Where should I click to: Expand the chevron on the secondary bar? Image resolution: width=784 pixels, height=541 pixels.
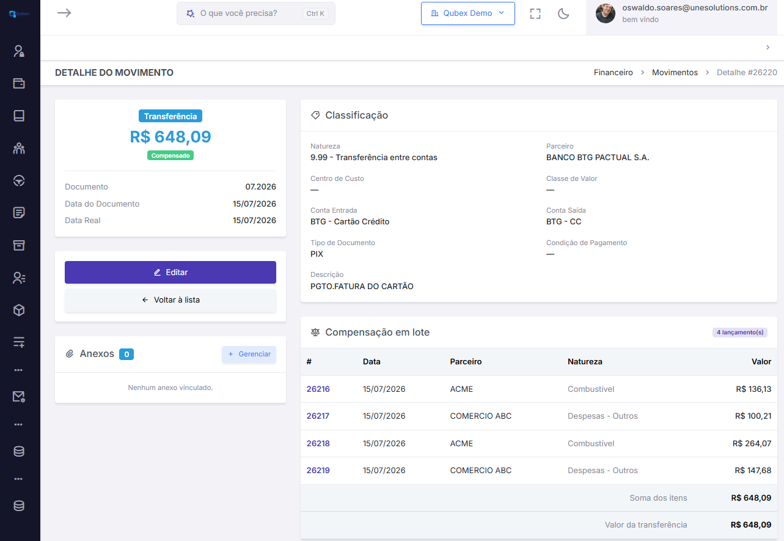[x=768, y=47]
